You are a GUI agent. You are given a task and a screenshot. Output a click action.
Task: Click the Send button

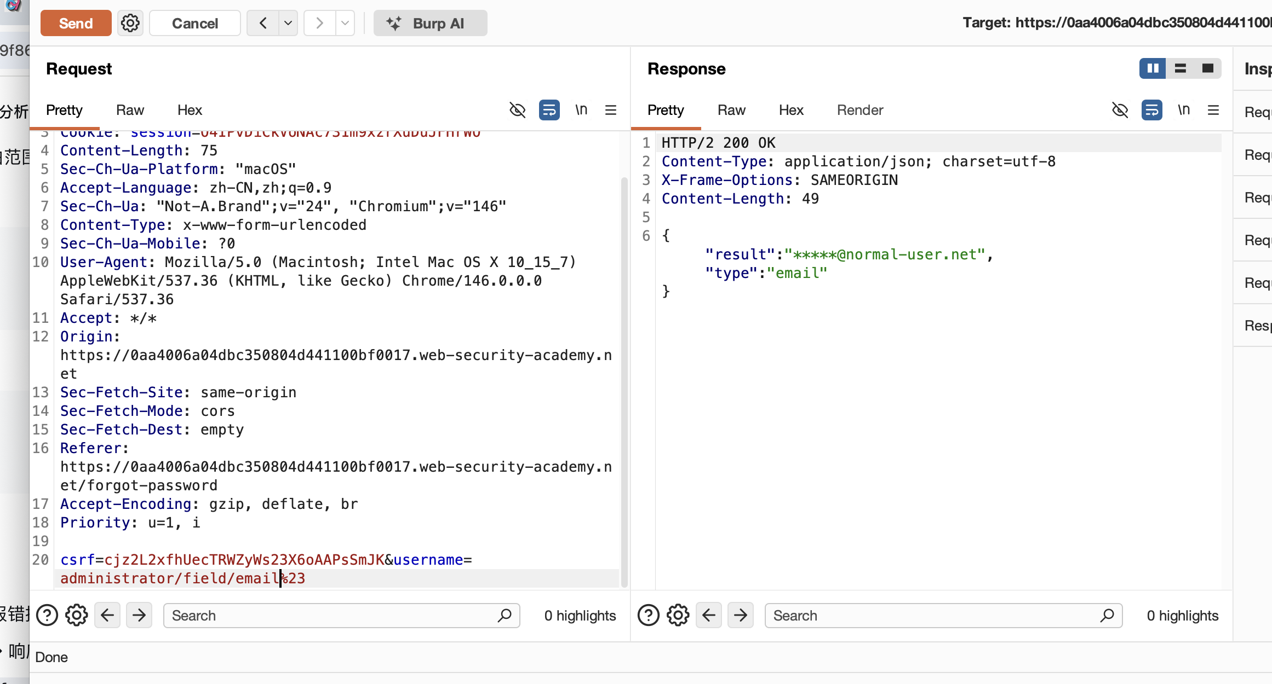(x=76, y=23)
